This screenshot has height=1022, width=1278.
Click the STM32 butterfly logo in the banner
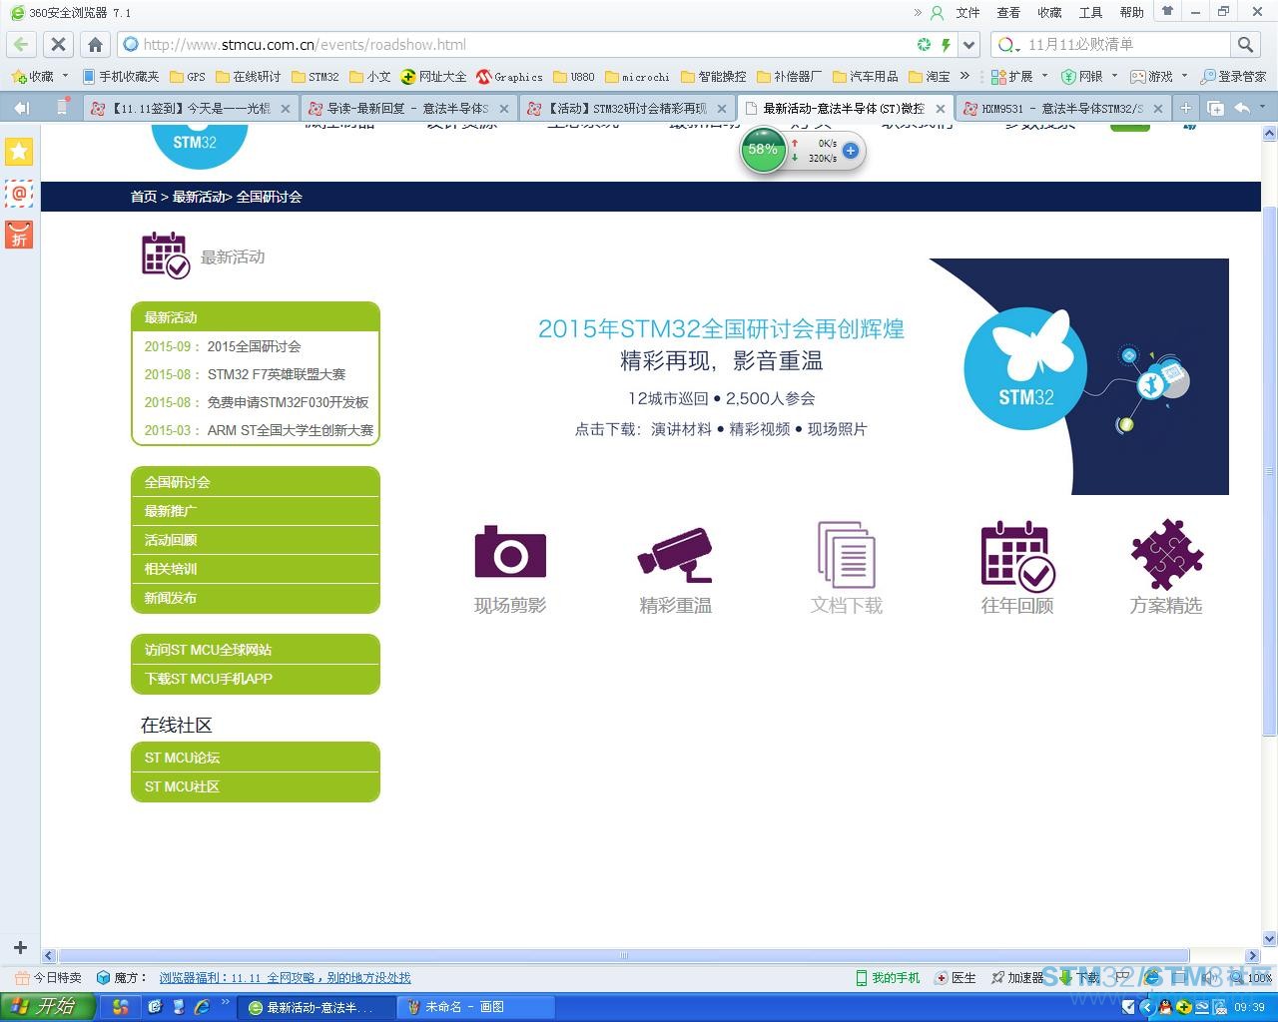tap(1025, 368)
